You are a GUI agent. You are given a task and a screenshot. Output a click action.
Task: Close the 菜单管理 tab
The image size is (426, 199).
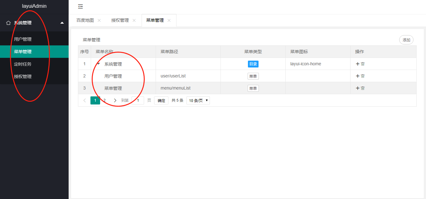[x=169, y=20]
